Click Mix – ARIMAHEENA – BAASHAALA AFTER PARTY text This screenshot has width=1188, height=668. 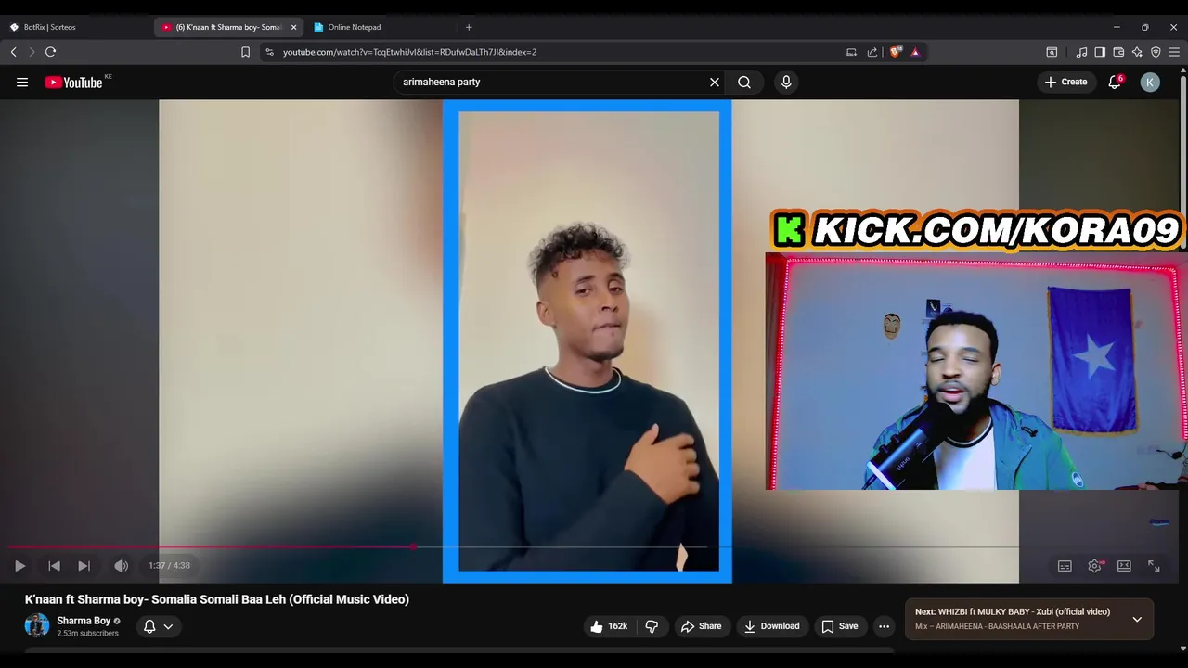tap(997, 626)
